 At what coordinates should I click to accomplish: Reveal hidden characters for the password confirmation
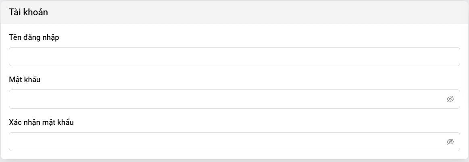point(450,141)
